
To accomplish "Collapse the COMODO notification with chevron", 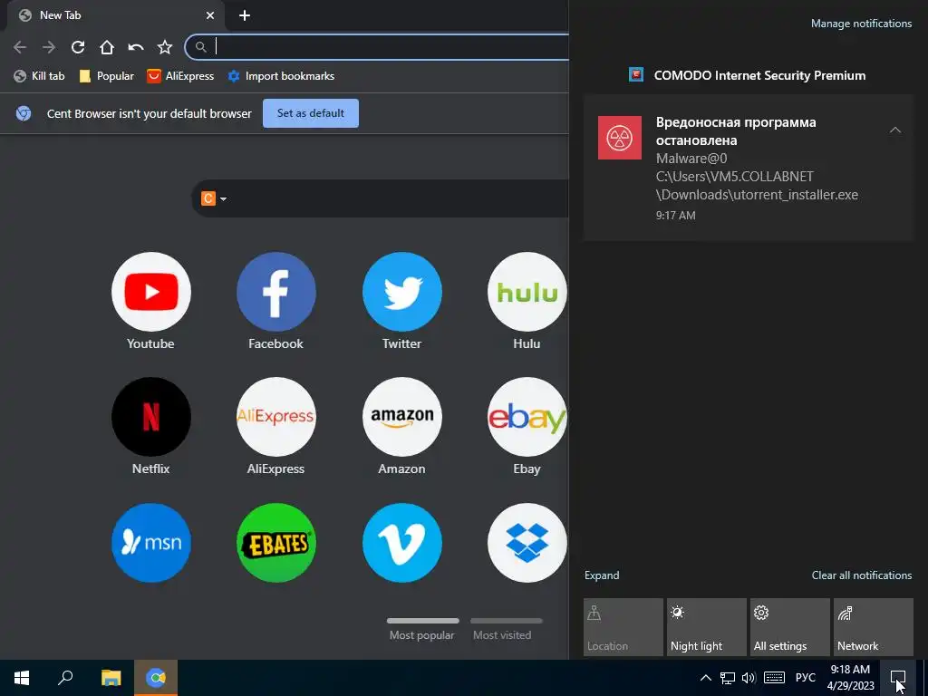I will 895,130.
